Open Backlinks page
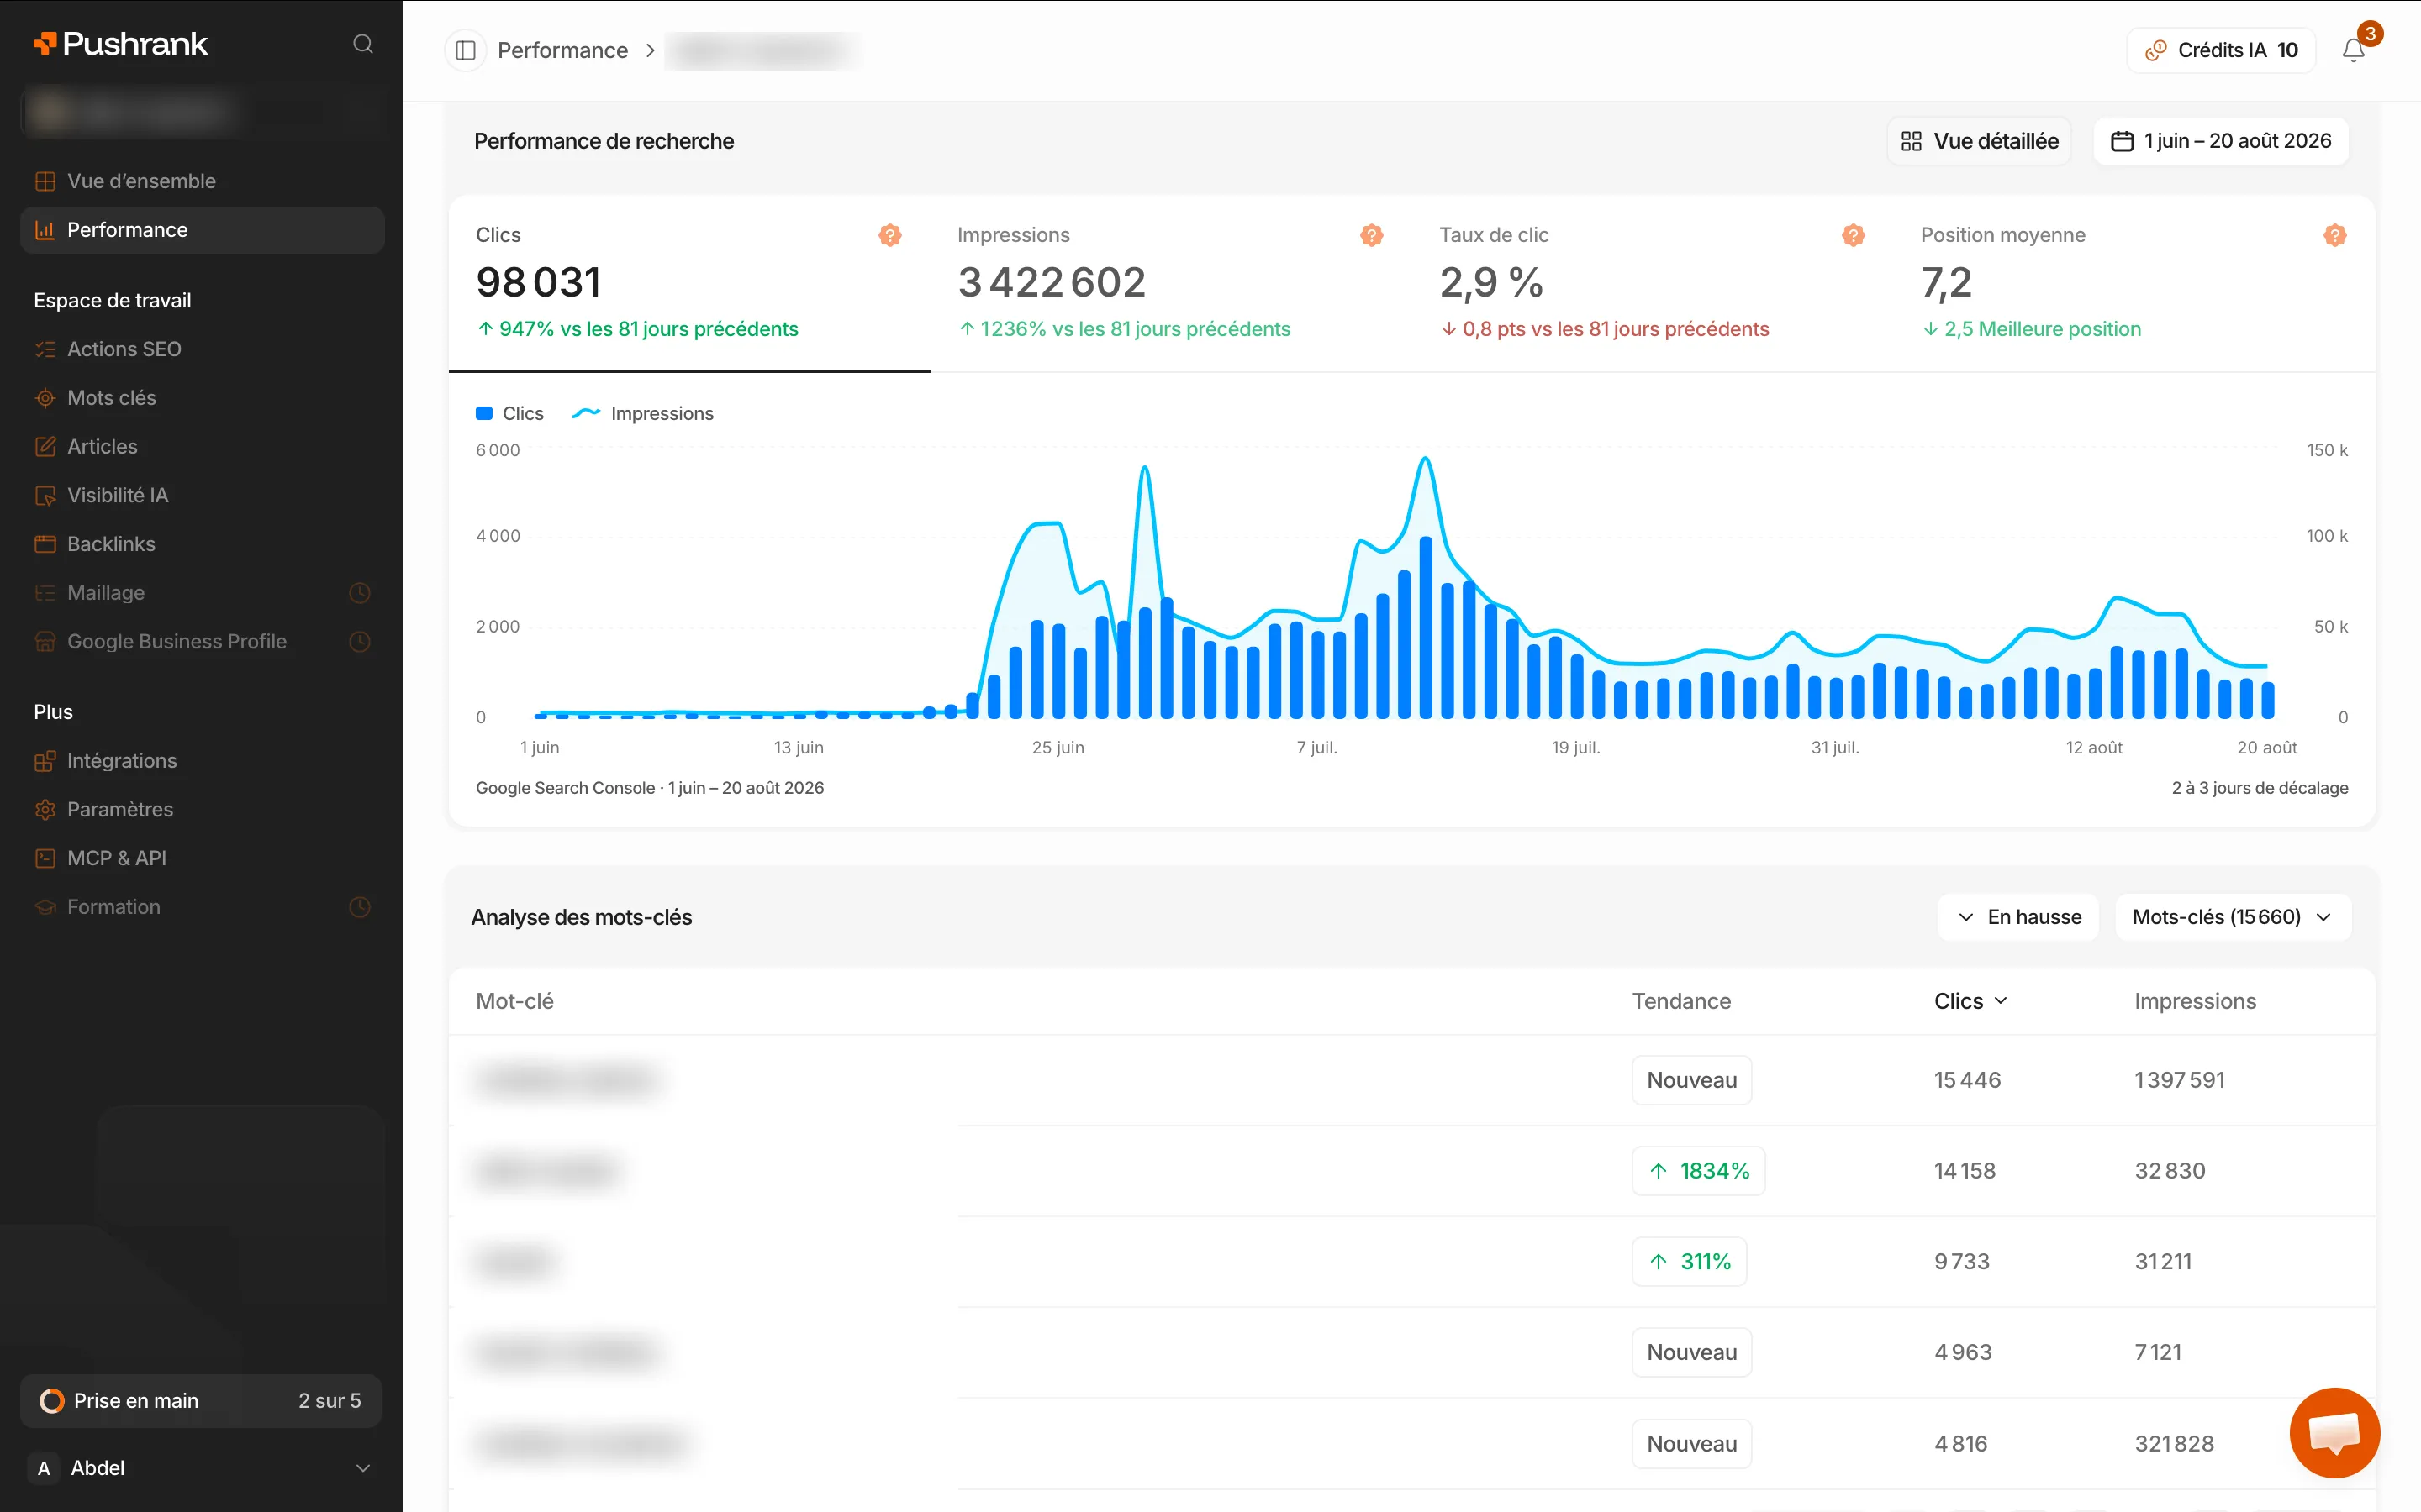The width and height of the screenshot is (2421, 1512). (x=202, y=544)
